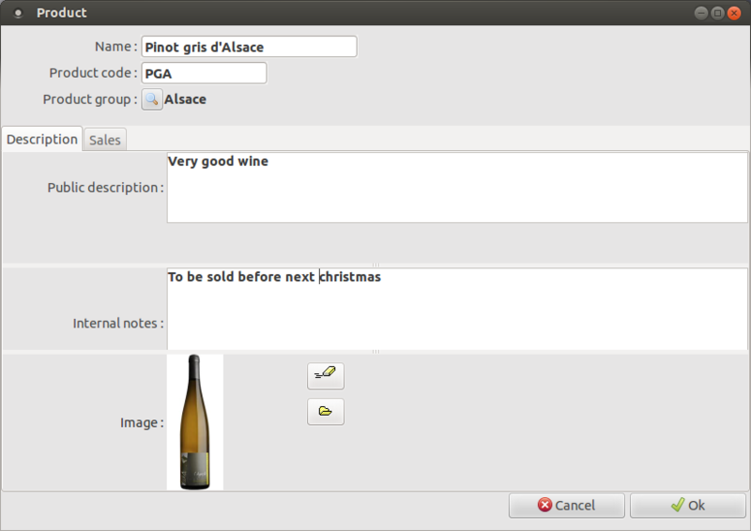This screenshot has height=531, width=751.
Task: Switch to the Sales tab
Action: click(104, 140)
